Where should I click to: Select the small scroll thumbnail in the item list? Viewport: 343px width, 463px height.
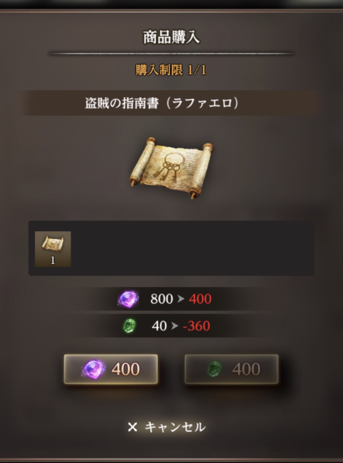coord(53,249)
